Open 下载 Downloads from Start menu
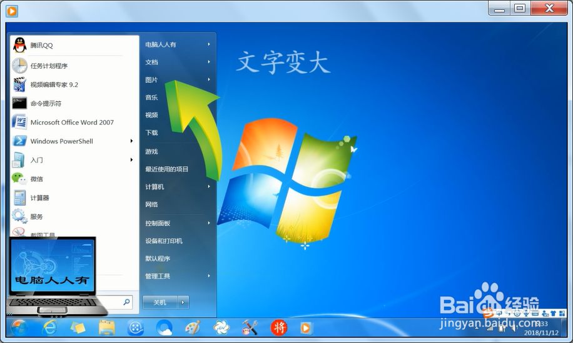This screenshot has width=573, height=343. click(x=151, y=132)
